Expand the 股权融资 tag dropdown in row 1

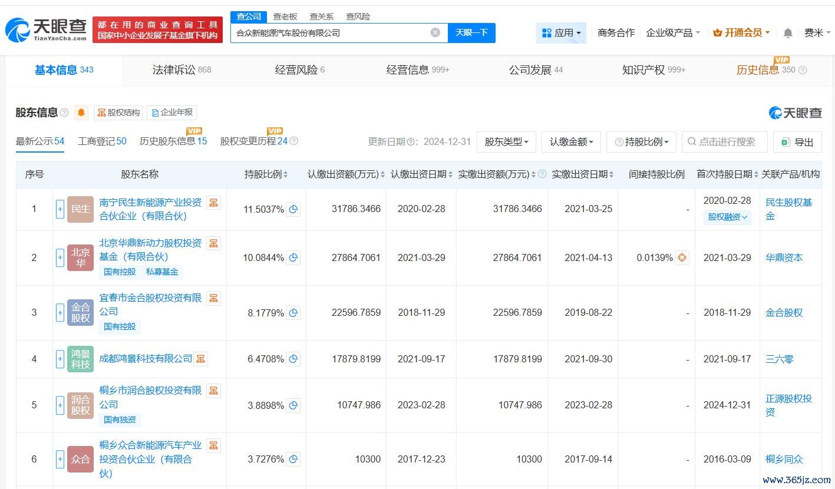[x=727, y=217]
